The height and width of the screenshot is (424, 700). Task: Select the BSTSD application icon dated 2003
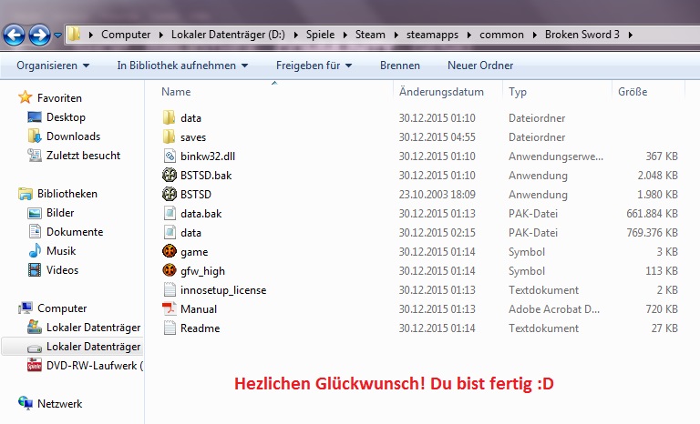point(170,194)
